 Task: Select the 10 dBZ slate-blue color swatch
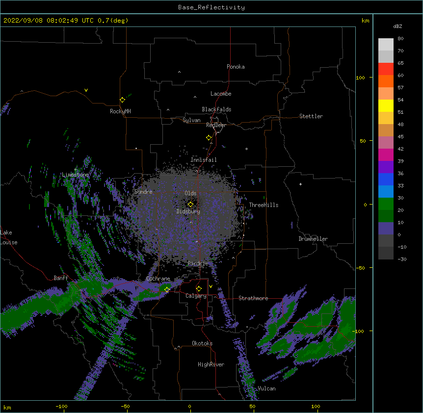point(386,229)
